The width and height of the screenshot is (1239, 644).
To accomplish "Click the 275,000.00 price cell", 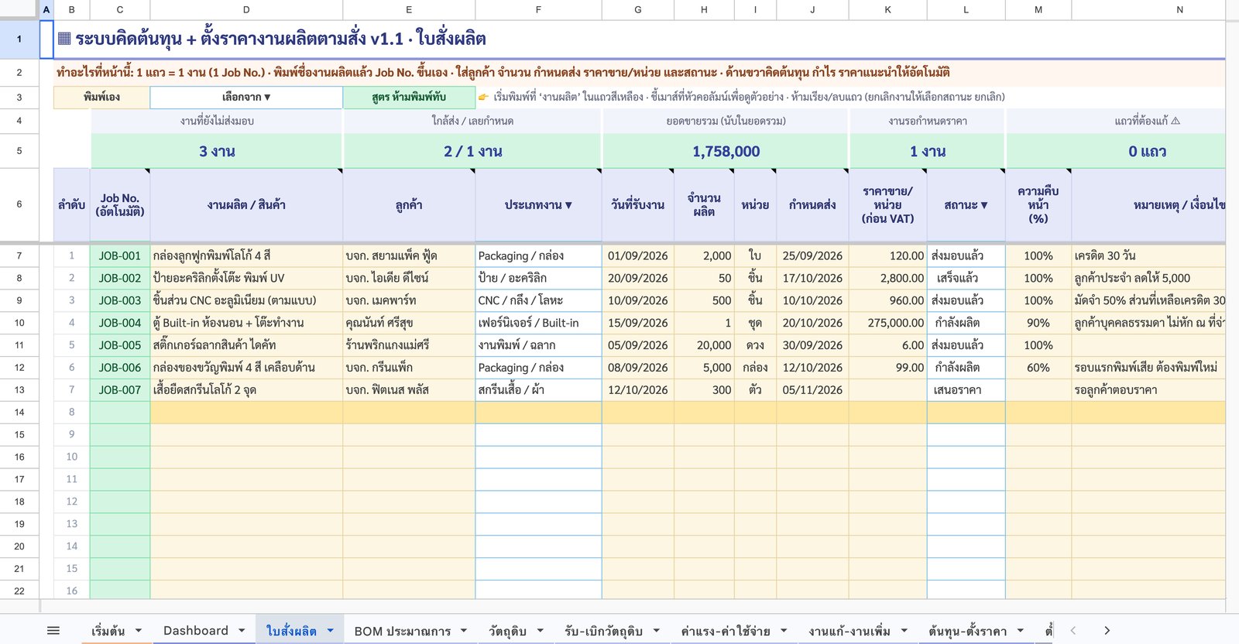I will (x=887, y=323).
